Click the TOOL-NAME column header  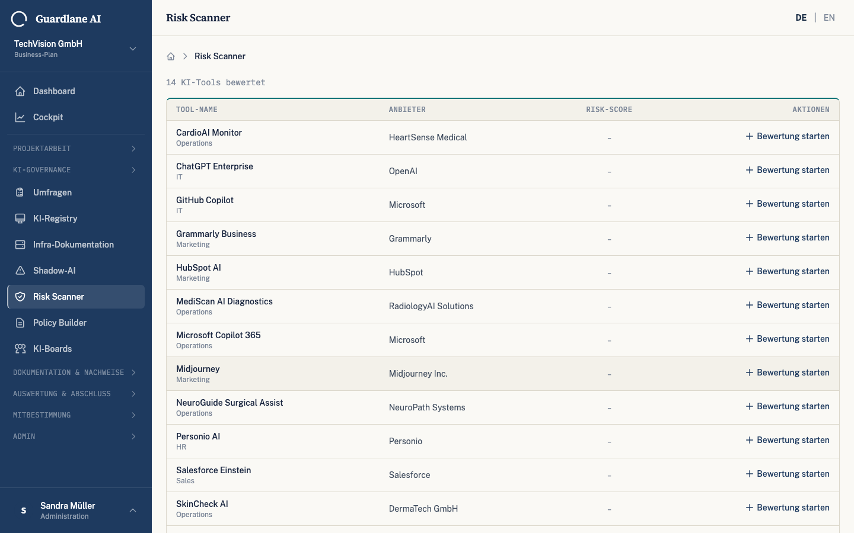tap(197, 110)
